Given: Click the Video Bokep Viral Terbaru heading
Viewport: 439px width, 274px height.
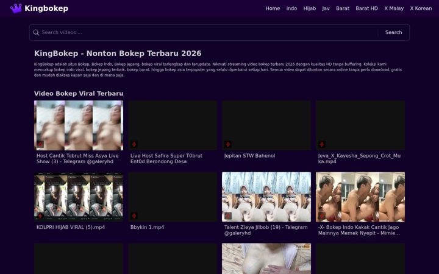Looking at the screenshot, I should (79, 93).
